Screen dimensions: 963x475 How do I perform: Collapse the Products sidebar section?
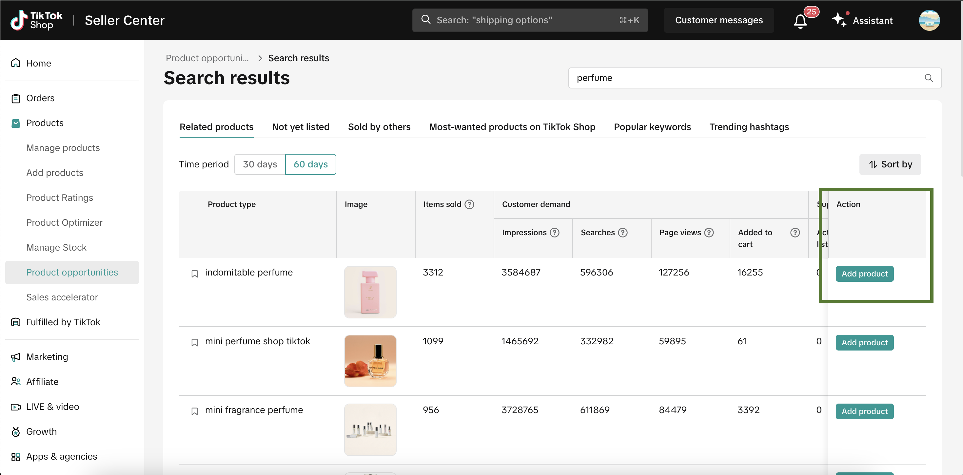tap(45, 123)
